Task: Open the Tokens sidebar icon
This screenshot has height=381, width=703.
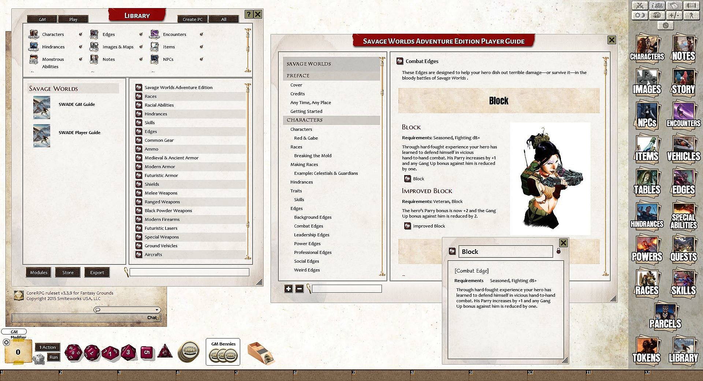Action: 647,350
